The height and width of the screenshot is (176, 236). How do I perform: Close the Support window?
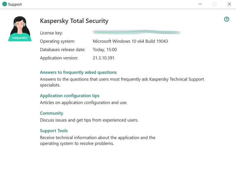[229, 4]
